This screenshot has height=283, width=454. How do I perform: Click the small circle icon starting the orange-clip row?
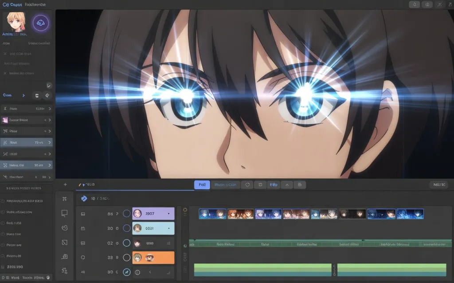coord(83,257)
